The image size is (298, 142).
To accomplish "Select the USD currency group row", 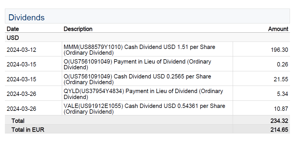I will pyautogui.click(x=13, y=38).
